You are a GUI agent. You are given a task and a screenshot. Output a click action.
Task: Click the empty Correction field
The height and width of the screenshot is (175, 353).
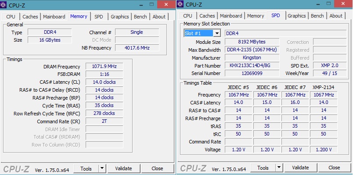click(x=330, y=42)
